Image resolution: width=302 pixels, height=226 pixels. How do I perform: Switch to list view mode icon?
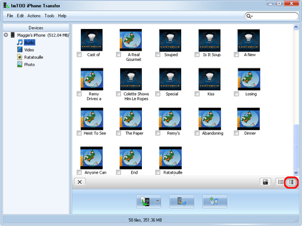coord(281,182)
